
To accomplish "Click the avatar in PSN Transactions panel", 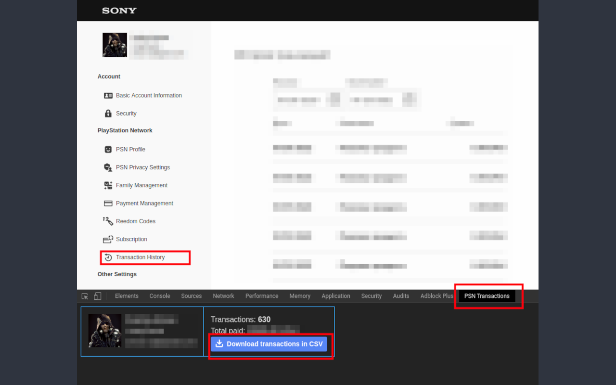I will coord(105,331).
